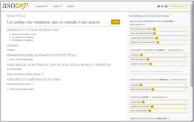194x122 pixels.
Task: Open the ETSO report link icon
Action: click(33, 84)
